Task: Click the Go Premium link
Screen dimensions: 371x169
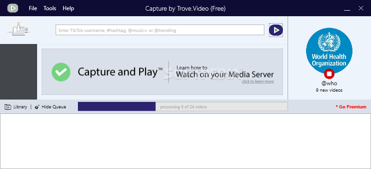Action: (351, 107)
